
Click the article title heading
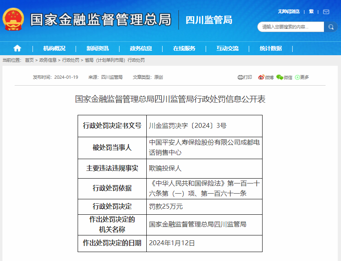pos(170,99)
